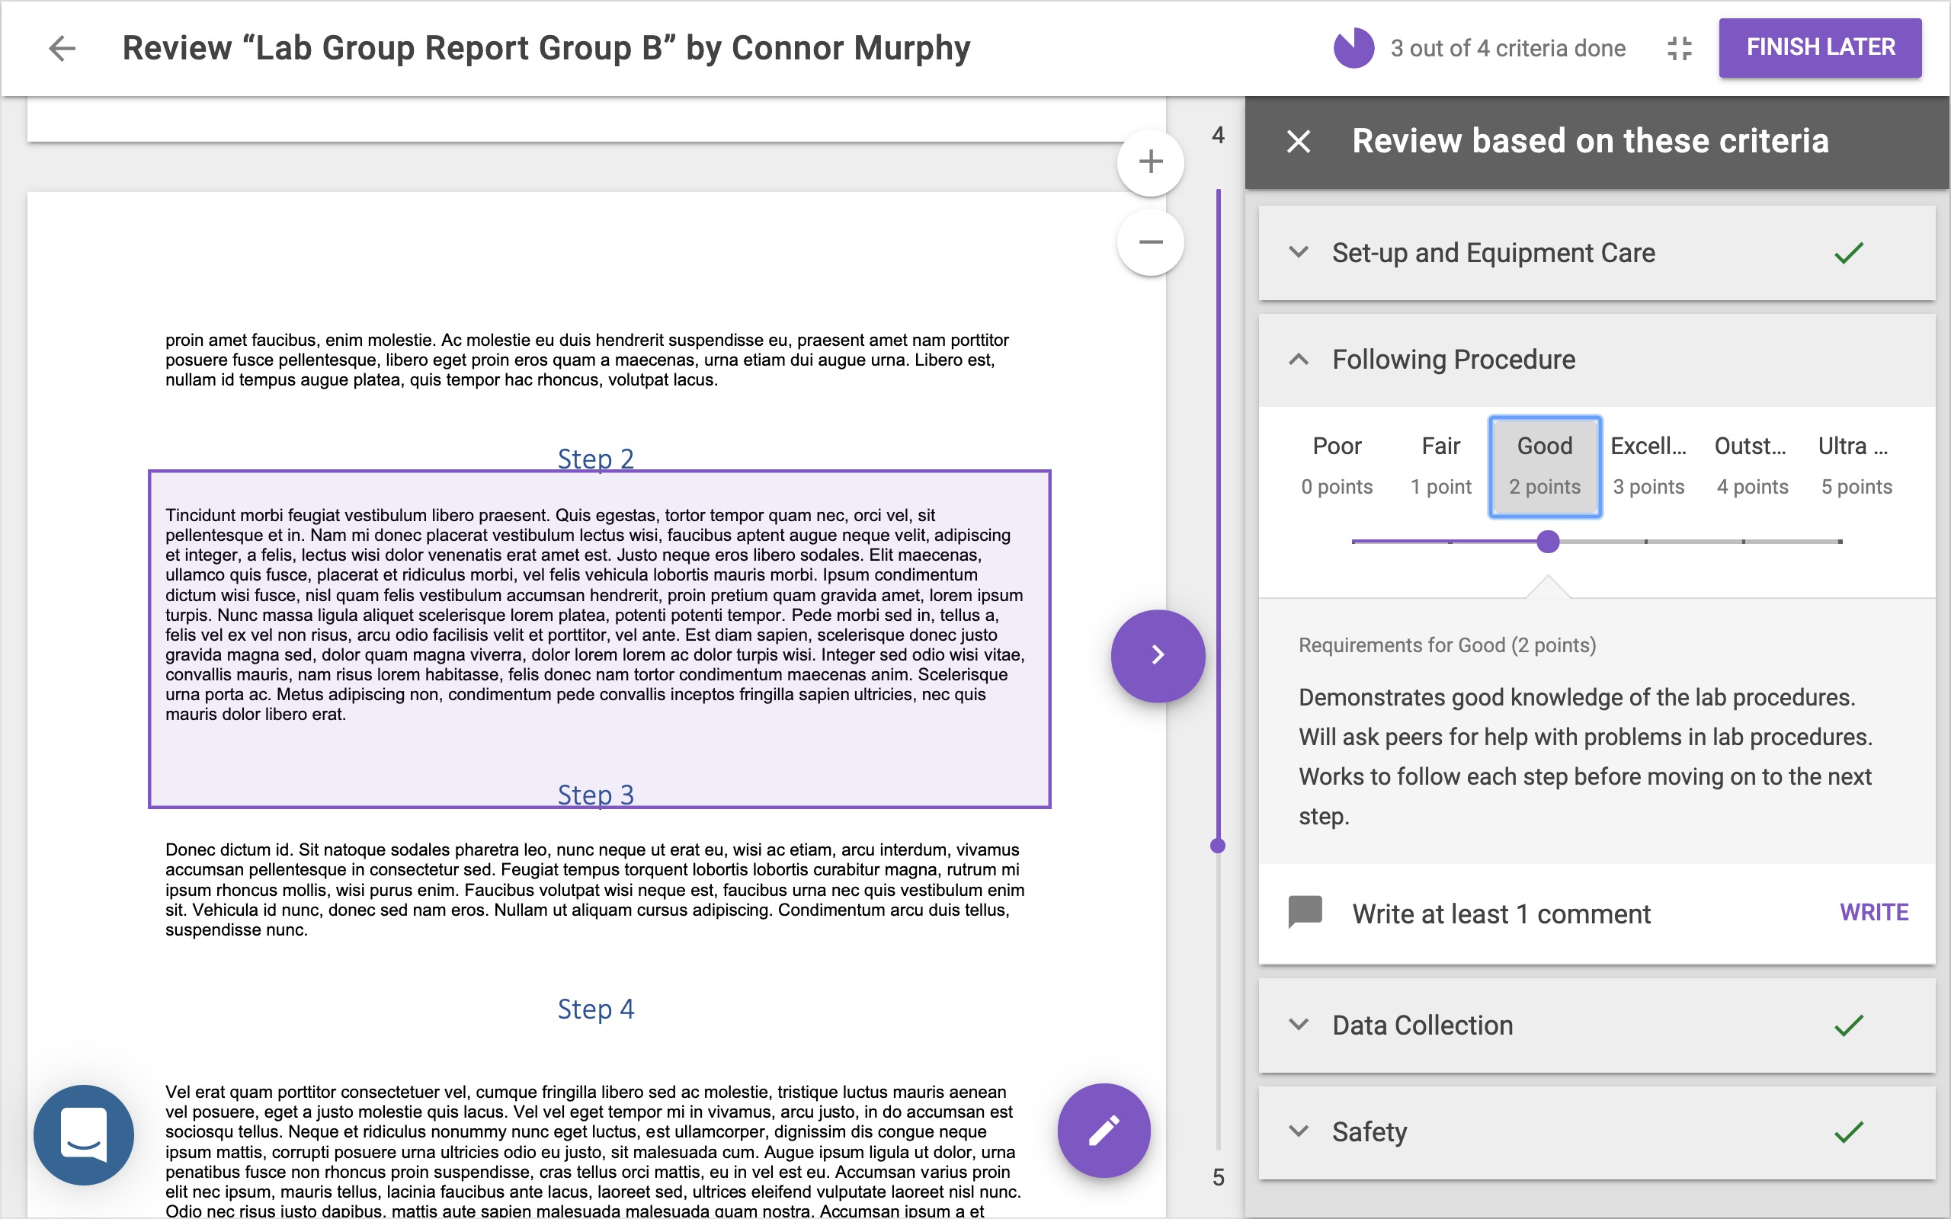Open the pencil edit floating button
The width and height of the screenshot is (1951, 1219).
tap(1104, 1131)
